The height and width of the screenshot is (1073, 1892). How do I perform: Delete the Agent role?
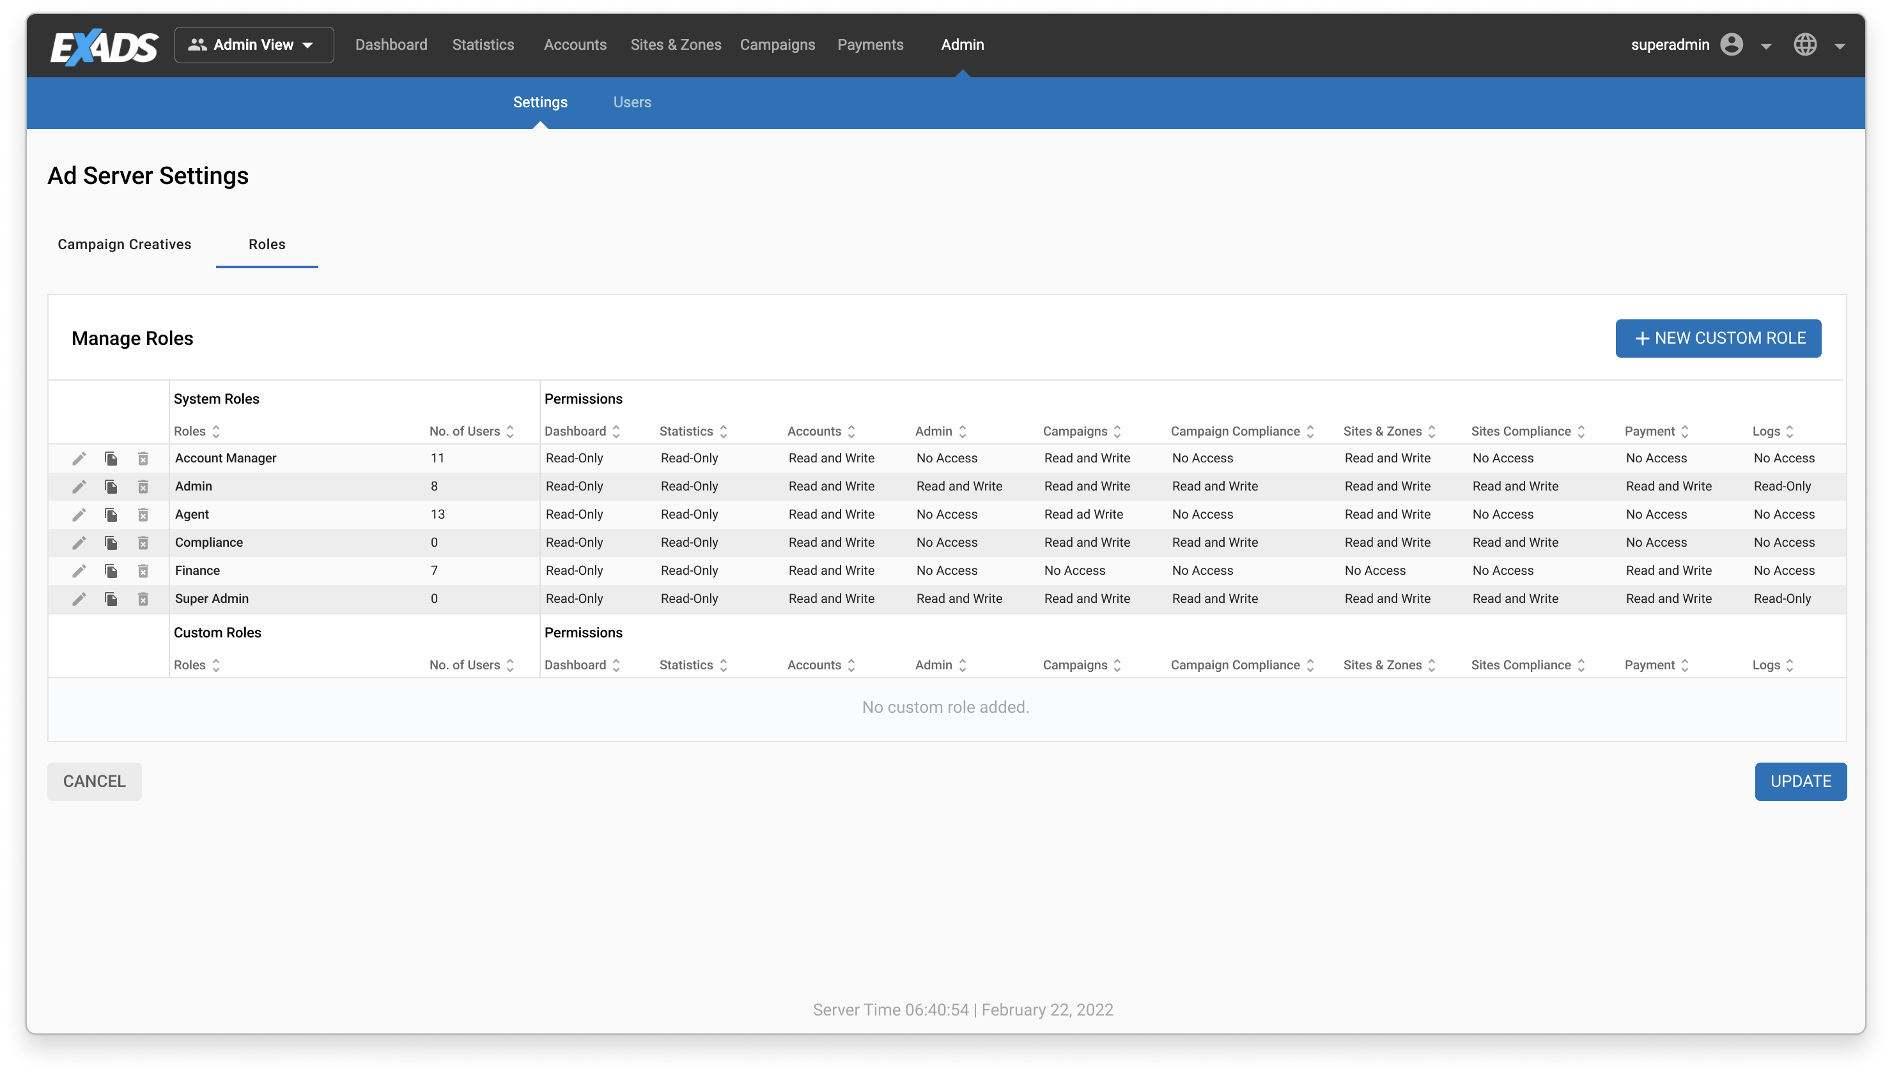(143, 514)
